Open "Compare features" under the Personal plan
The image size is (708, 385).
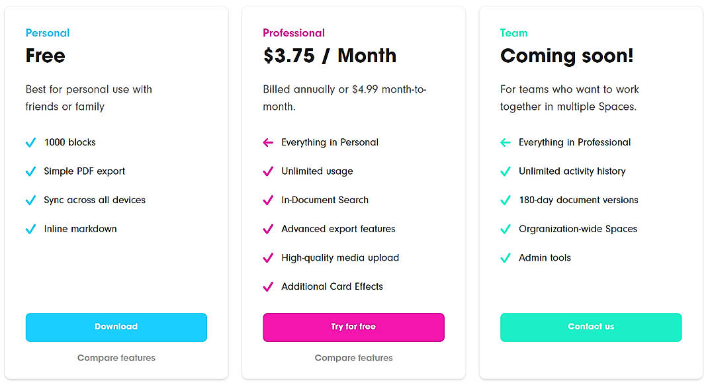pos(116,358)
